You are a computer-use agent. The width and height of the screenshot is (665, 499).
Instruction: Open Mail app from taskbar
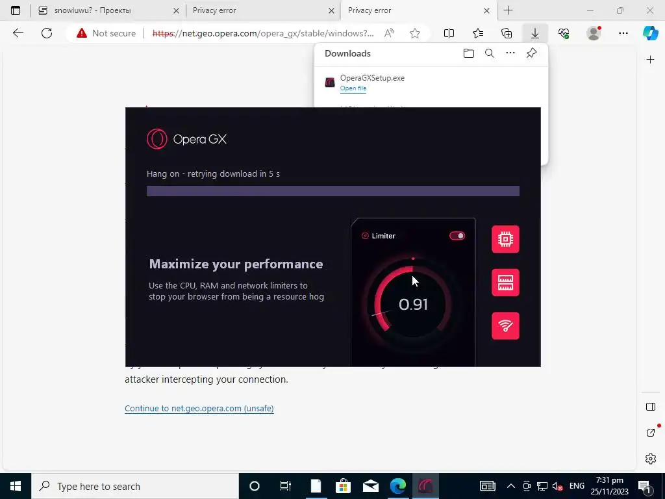pos(370,486)
